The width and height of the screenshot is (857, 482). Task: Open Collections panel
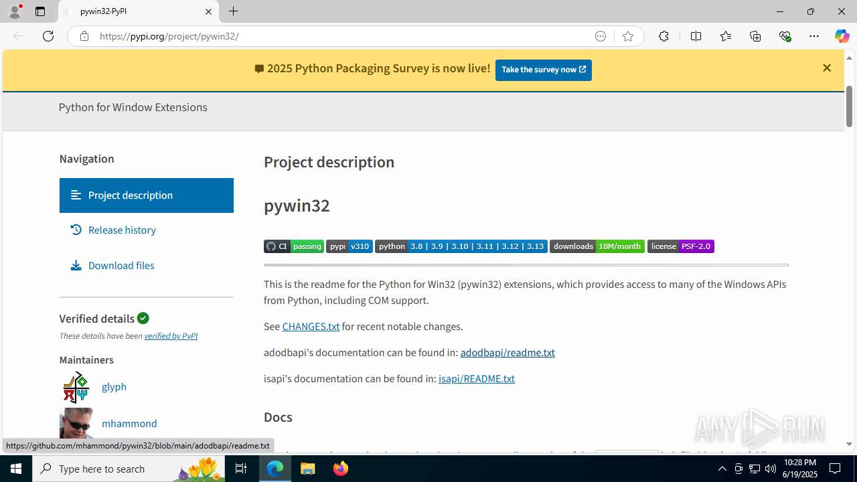pyautogui.click(x=755, y=36)
